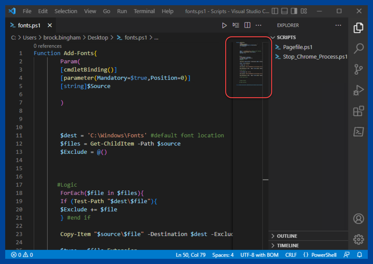Open the Extensions view icon
The height and width of the screenshot is (264, 373).
pos(359,111)
